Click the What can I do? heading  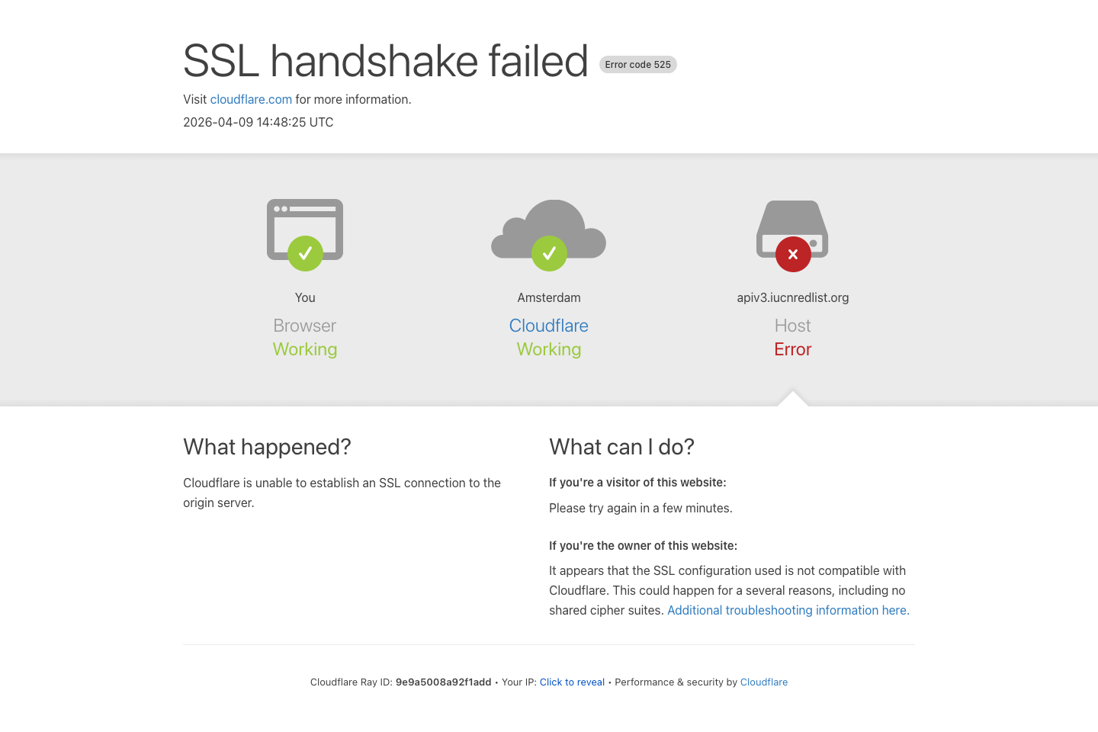[x=621, y=447]
